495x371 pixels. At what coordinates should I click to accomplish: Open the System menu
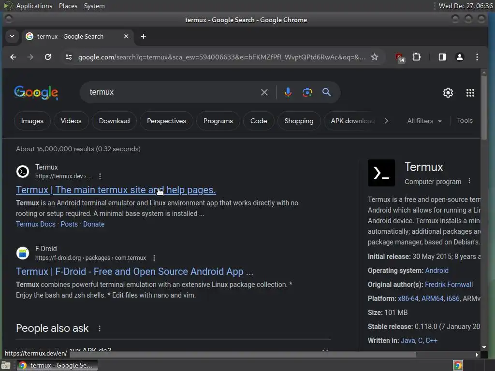pyautogui.click(x=94, y=6)
